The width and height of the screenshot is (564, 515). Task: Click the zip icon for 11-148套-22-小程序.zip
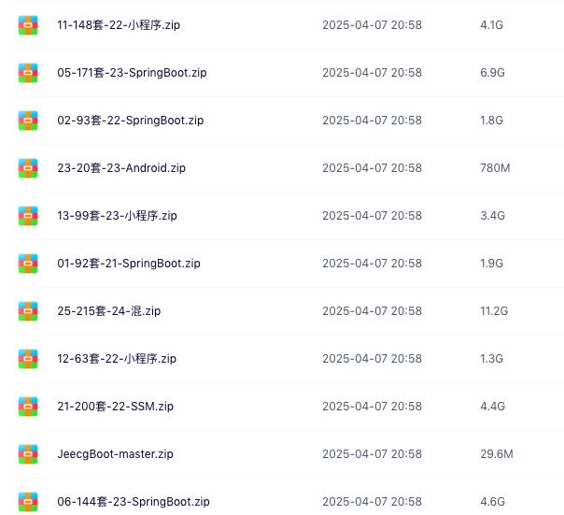[28, 25]
